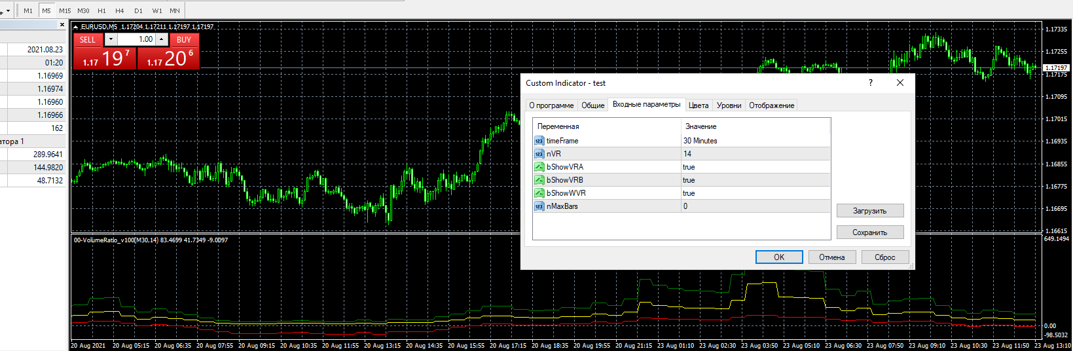Screen dimensions: 1073x351
Task: Select the timeFrame variable name
Action: point(562,141)
